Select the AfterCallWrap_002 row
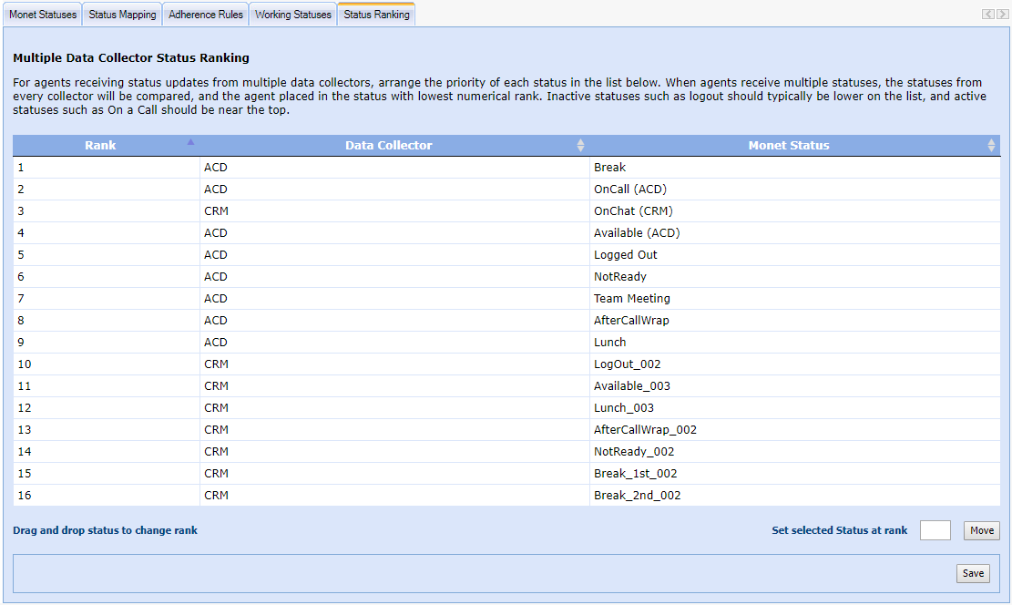 (x=645, y=430)
